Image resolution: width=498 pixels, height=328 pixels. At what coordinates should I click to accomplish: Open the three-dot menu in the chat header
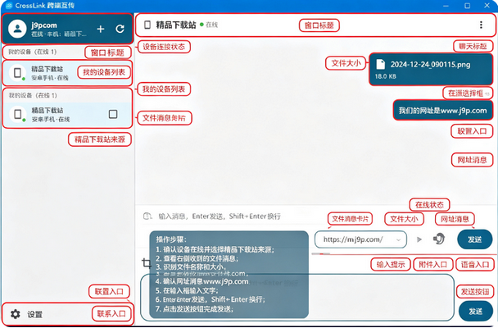tap(481, 25)
